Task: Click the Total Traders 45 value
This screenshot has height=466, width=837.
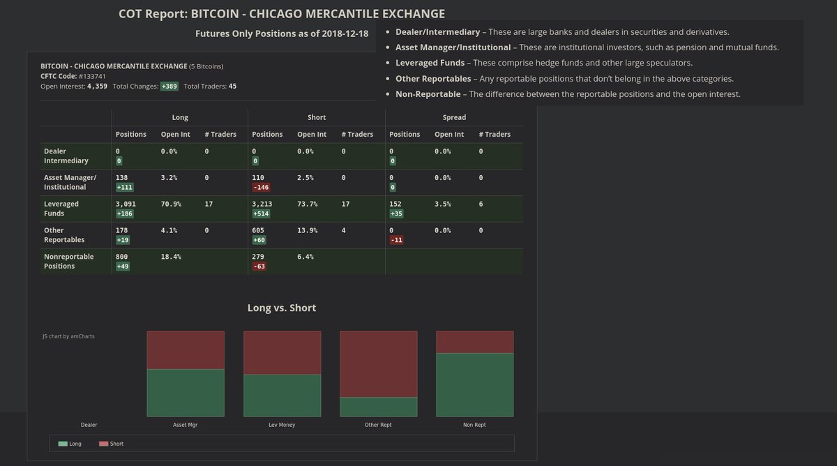Action: (232, 87)
